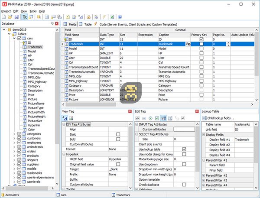Choose checkbox edit tag icon
Screen dimensions: 260x198
click(157, 118)
